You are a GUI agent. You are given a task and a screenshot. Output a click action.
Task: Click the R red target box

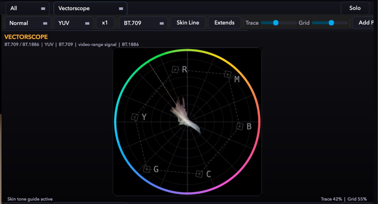pos(175,69)
